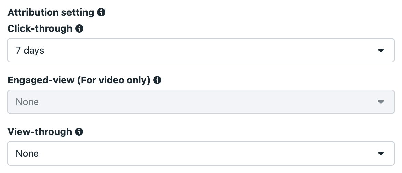402x173 pixels.
Task: Open the disabled Engaged-view dropdown
Action: click(x=201, y=102)
